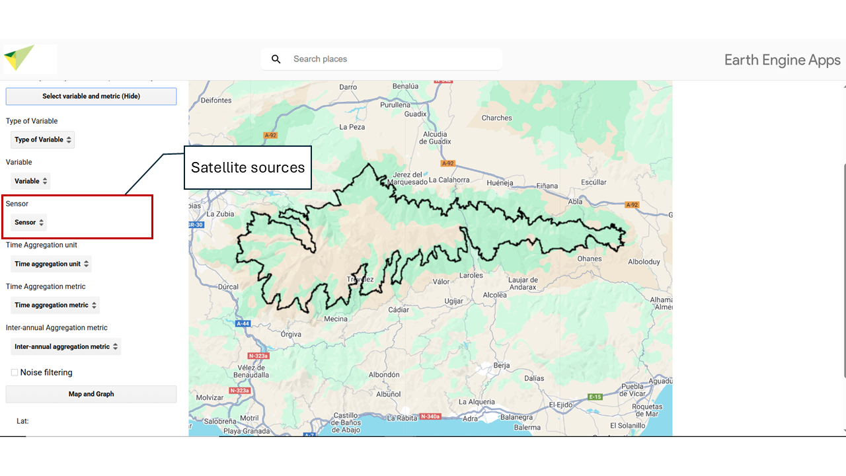Click the N-340a road shield near La Rábita
The image size is (846, 476).
[430, 416]
